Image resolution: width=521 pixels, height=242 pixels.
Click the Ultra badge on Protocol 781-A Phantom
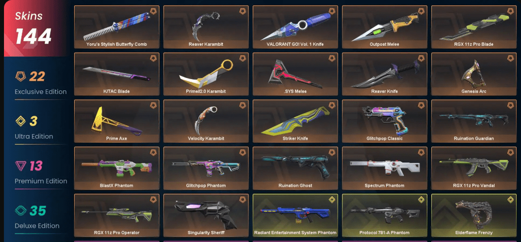tap(421, 200)
